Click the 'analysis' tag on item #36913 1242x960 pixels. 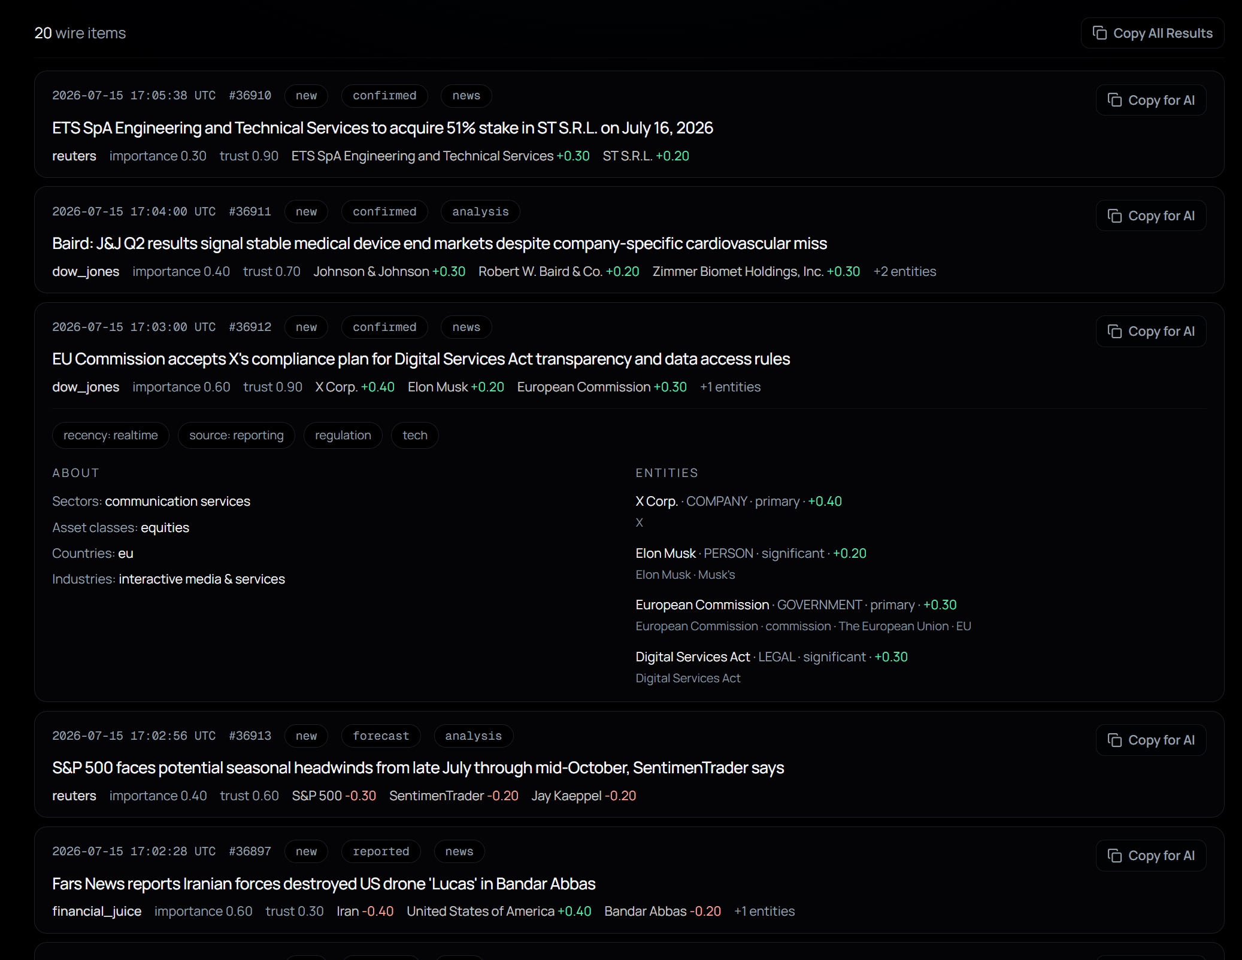473,736
